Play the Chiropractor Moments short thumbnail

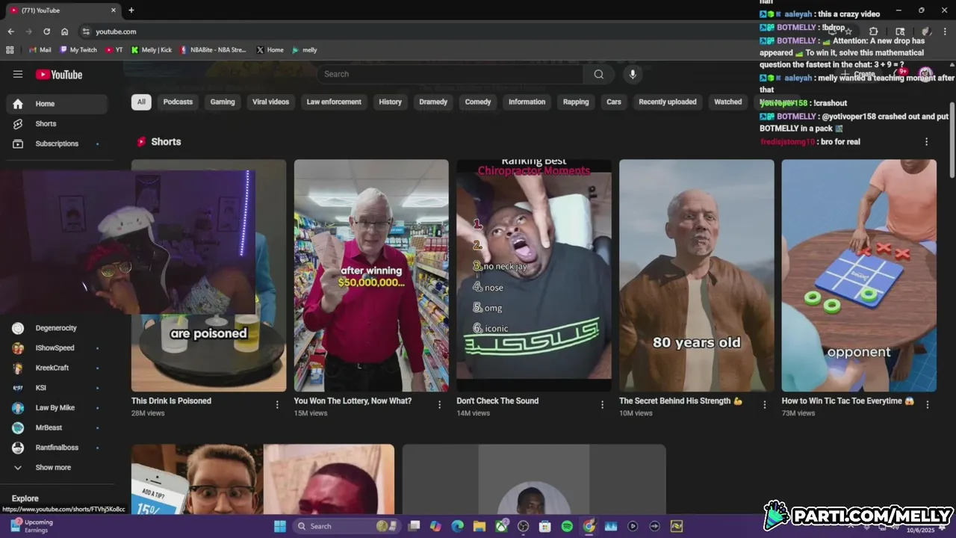[x=534, y=276]
